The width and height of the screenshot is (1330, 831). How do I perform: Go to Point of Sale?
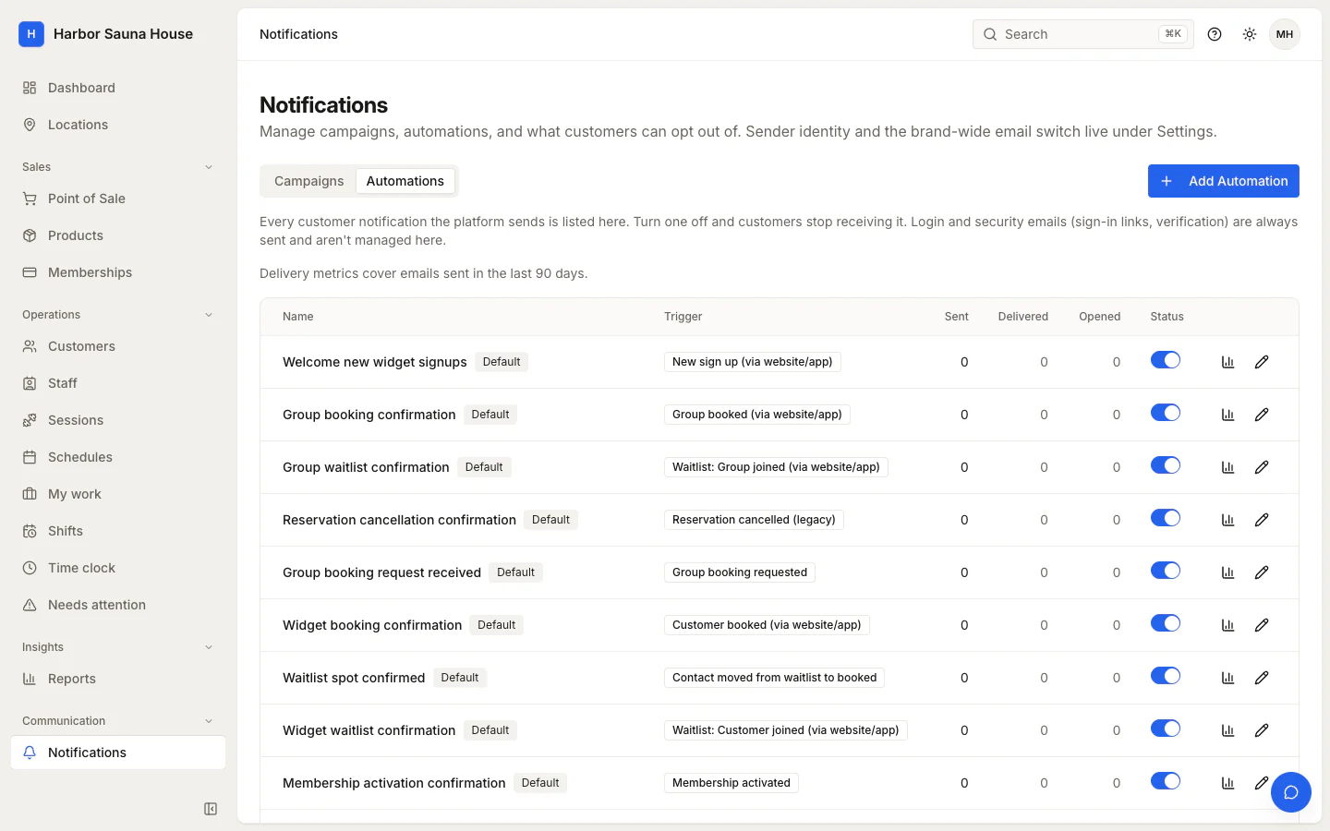pos(118,199)
